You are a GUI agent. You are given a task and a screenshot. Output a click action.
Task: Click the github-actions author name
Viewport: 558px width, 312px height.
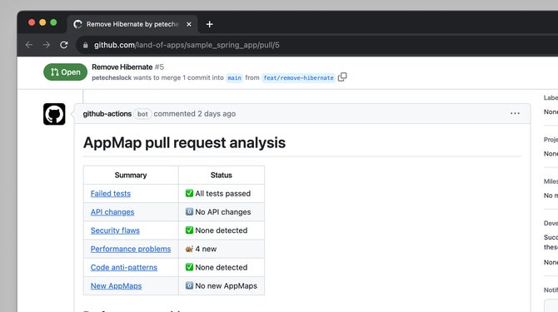click(x=107, y=114)
